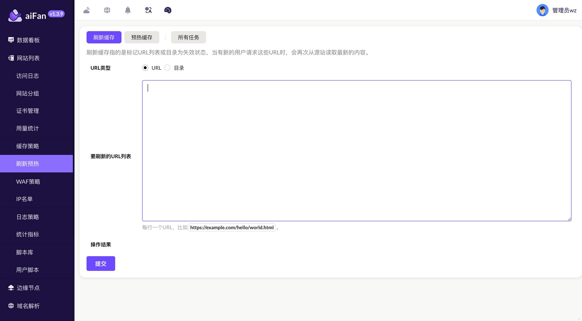Open notifications bell icon
Image resolution: width=582 pixels, height=321 pixels.
[x=128, y=10]
